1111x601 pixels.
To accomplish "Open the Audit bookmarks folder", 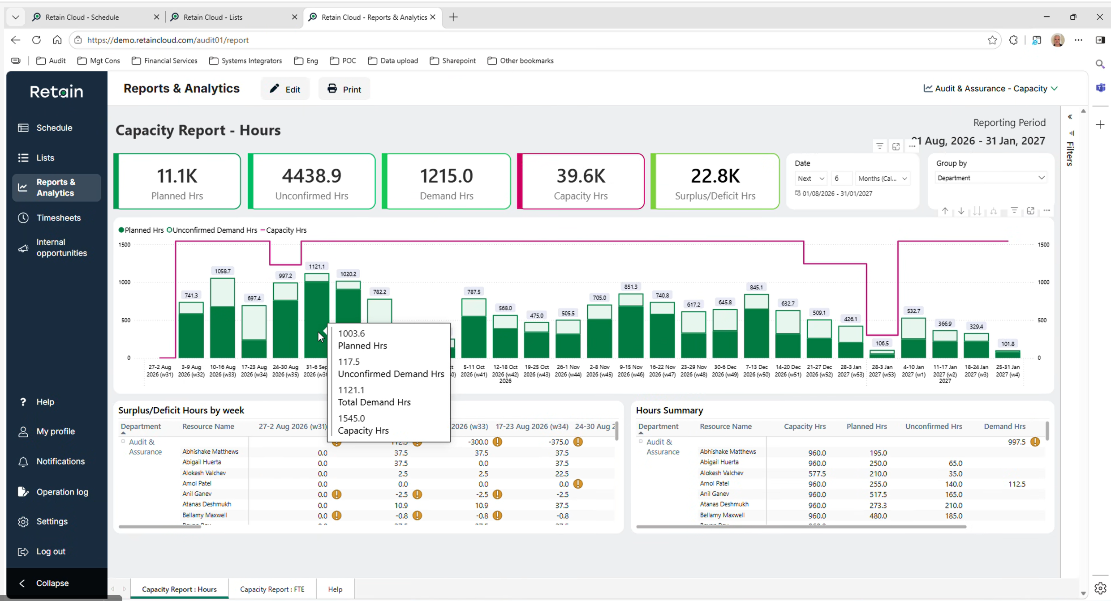I will tap(51, 61).
